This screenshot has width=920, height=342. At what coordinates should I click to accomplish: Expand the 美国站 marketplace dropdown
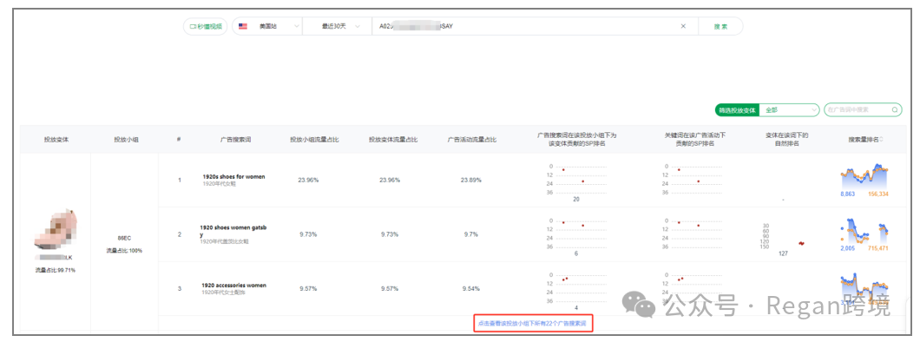tap(267, 26)
